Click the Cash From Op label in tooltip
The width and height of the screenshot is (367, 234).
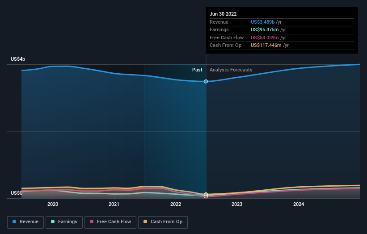pyautogui.click(x=225, y=46)
